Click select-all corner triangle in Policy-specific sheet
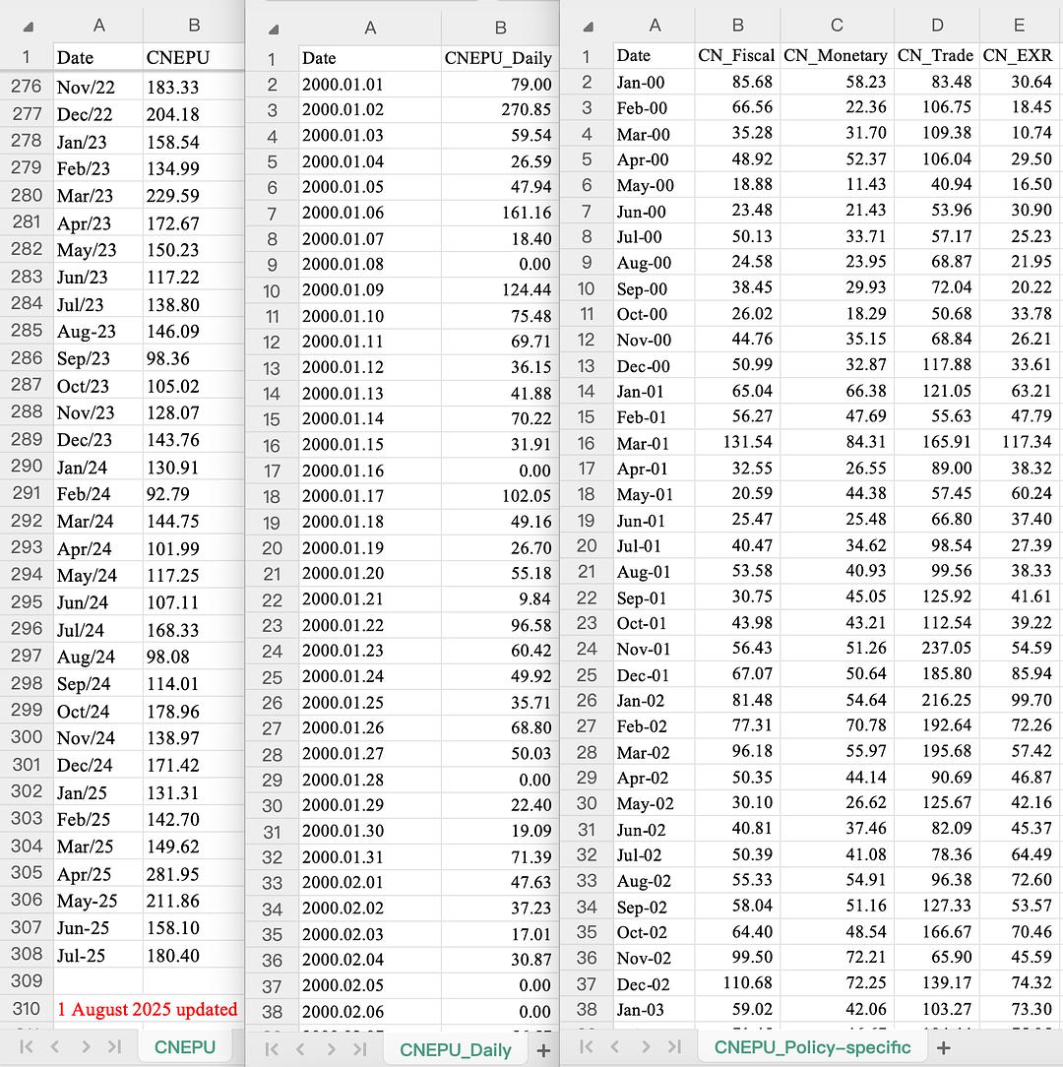This screenshot has width=1063, height=1067. coord(588,28)
